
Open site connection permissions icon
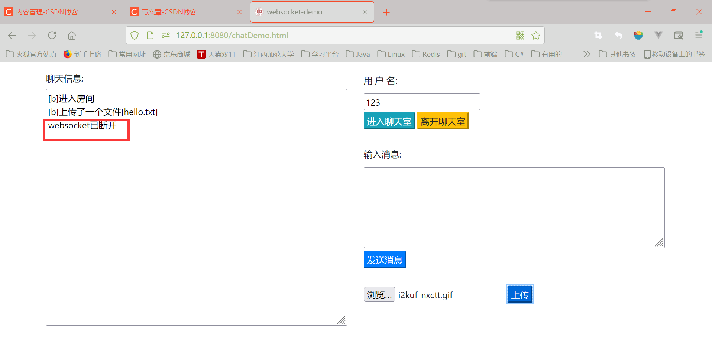(x=165, y=35)
